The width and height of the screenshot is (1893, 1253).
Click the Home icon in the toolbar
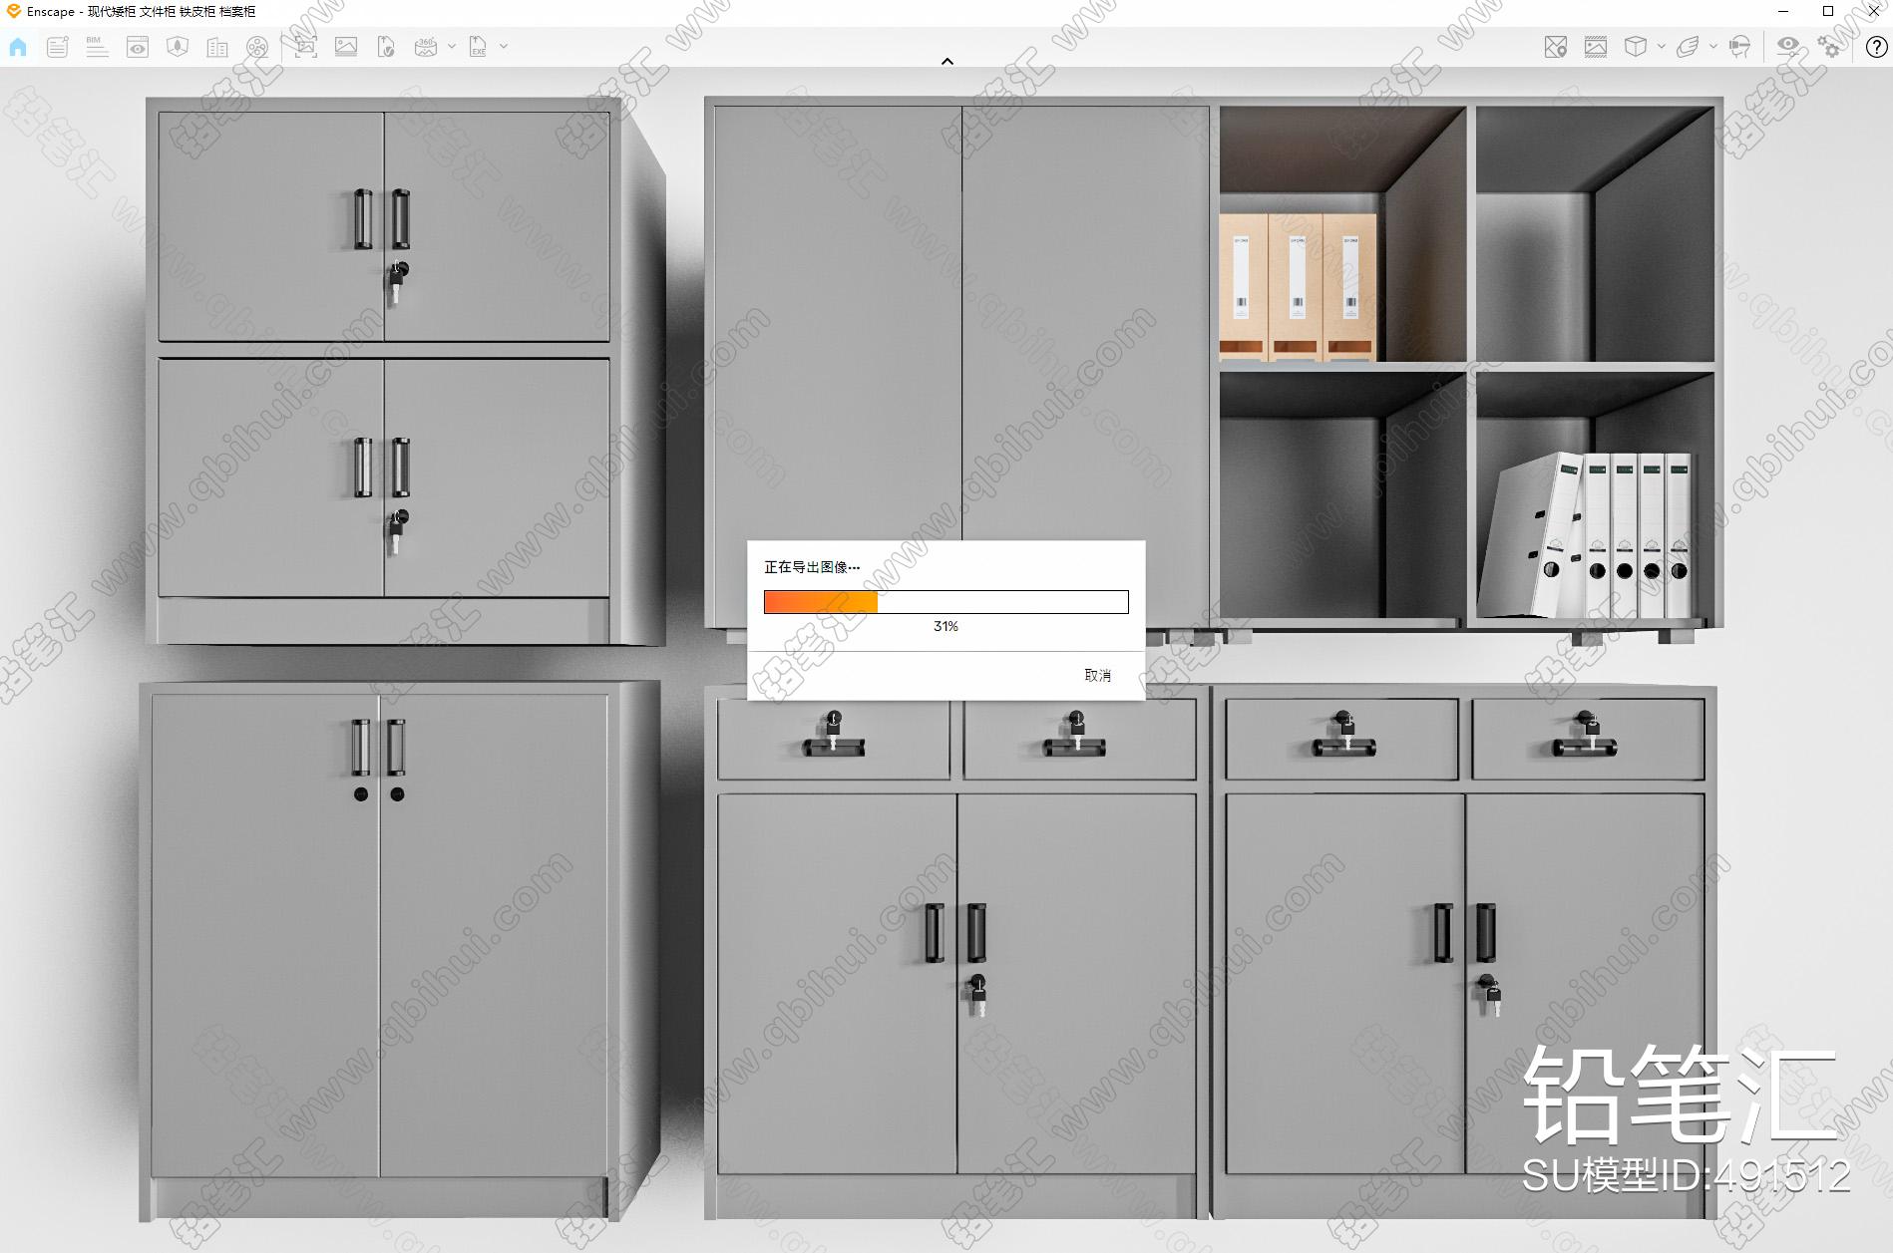(18, 47)
